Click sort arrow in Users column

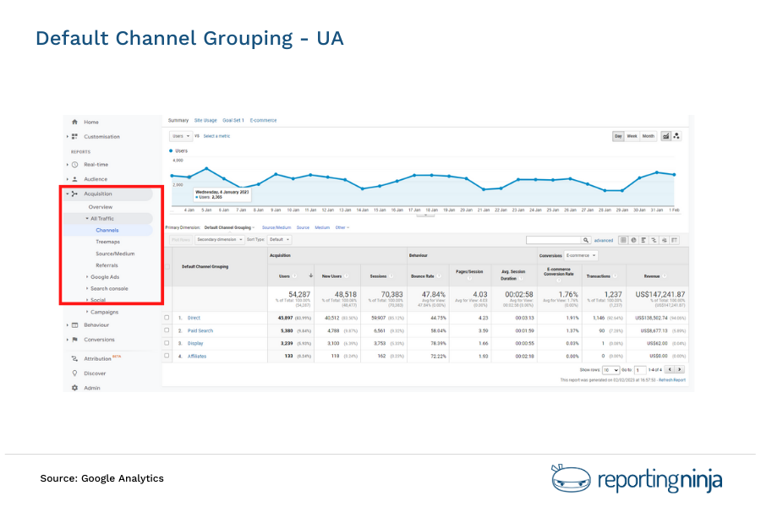tap(310, 275)
